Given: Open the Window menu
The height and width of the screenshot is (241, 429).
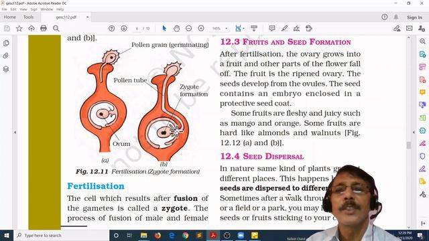Looking at the screenshot, I should point(46,9).
